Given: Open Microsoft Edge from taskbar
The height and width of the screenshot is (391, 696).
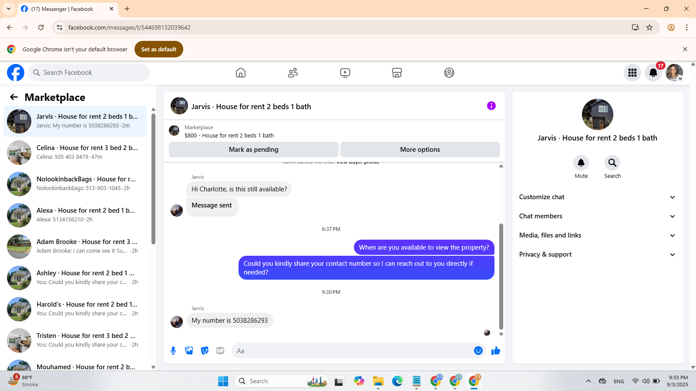Looking at the screenshot, I should click(x=397, y=381).
